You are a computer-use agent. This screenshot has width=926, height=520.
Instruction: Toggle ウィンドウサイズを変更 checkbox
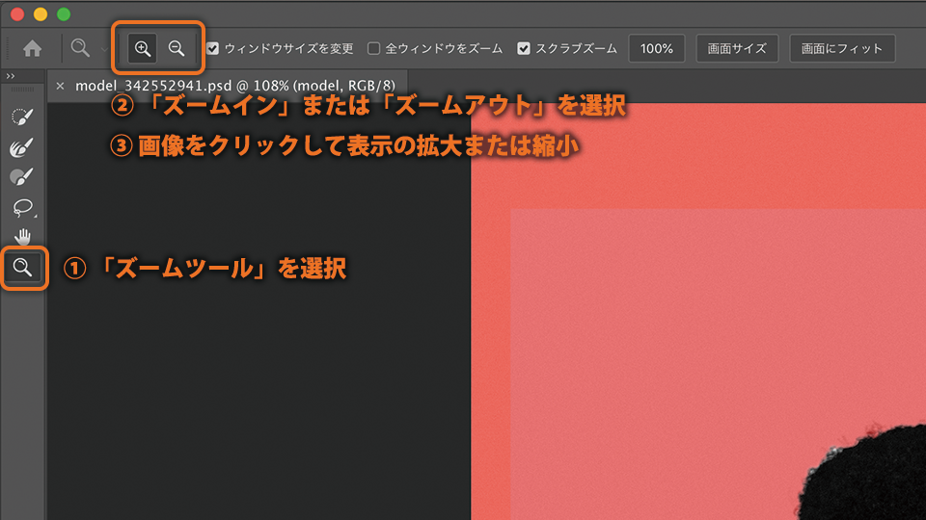click(212, 48)
